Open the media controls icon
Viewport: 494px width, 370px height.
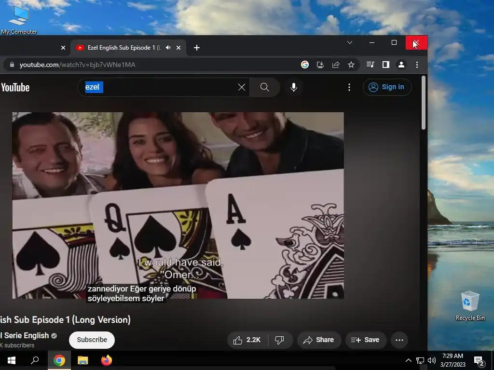tap(370, 65)
